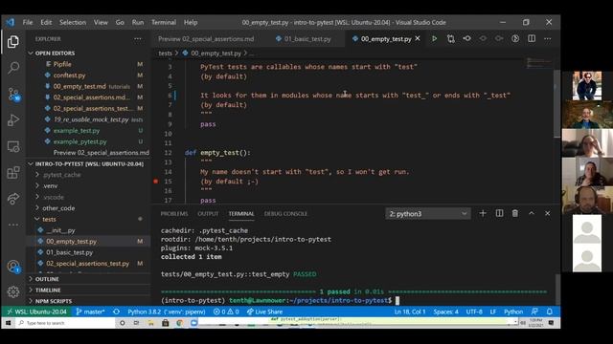Image resolution: width=613 pixels, height=344 pixels.
Task: Toggle breakpoint on line 15
Action: tap(155, 182)
